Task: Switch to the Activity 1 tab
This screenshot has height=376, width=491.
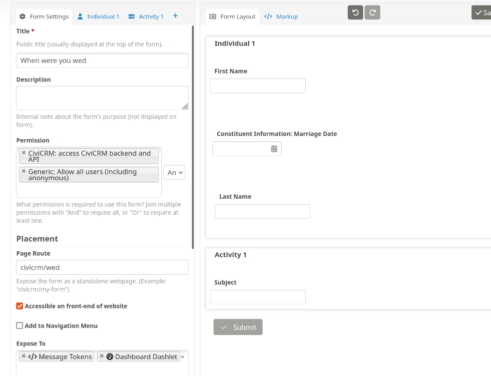Action: (146, 16)
